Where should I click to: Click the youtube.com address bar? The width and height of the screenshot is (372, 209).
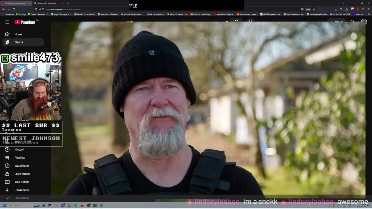click(x=174, y=9)
